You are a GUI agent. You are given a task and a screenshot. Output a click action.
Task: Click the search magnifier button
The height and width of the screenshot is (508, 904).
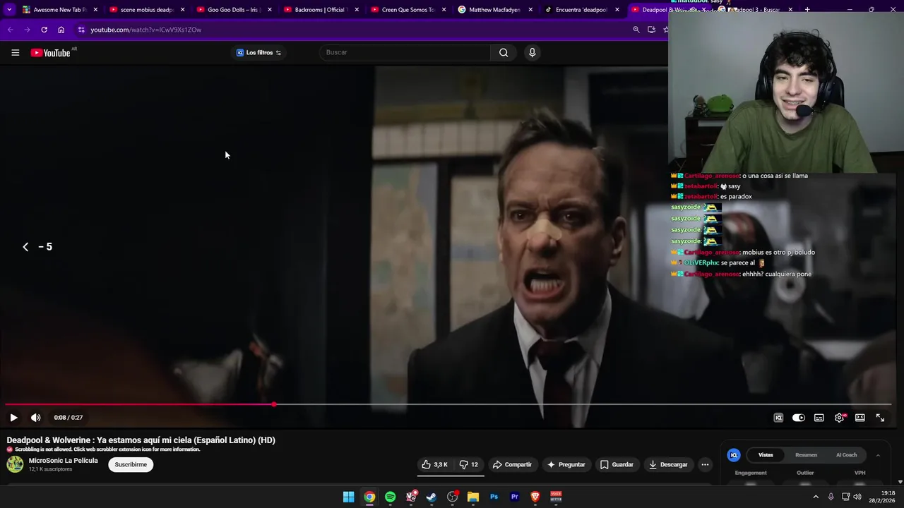504,52
